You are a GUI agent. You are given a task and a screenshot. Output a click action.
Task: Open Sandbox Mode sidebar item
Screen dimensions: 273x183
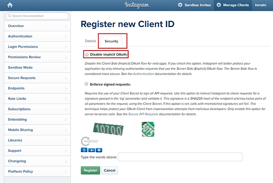coord(37,67)
